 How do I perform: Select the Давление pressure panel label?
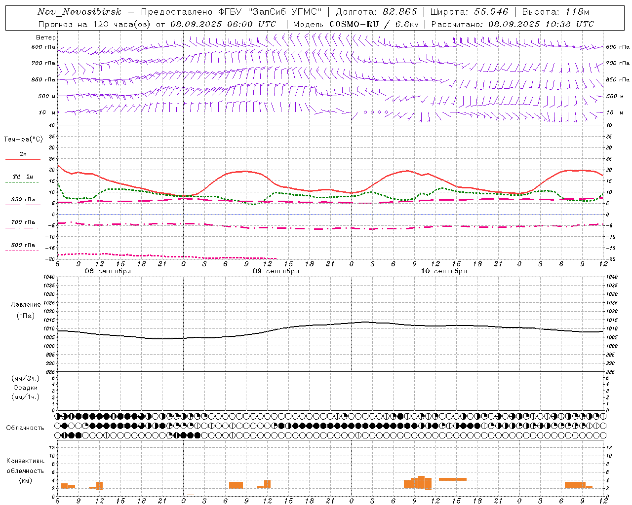coord(26,305)
